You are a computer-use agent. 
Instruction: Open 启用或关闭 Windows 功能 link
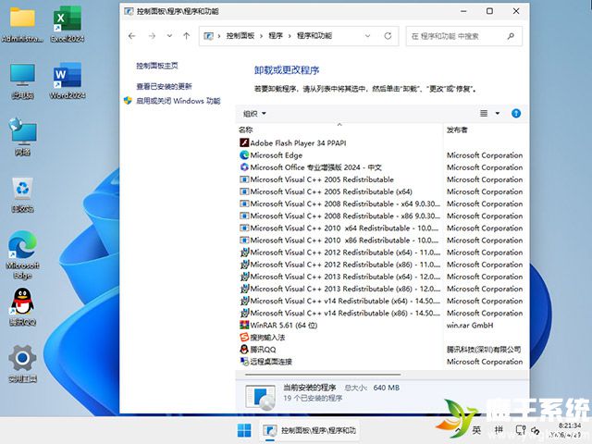pos(179,101)
